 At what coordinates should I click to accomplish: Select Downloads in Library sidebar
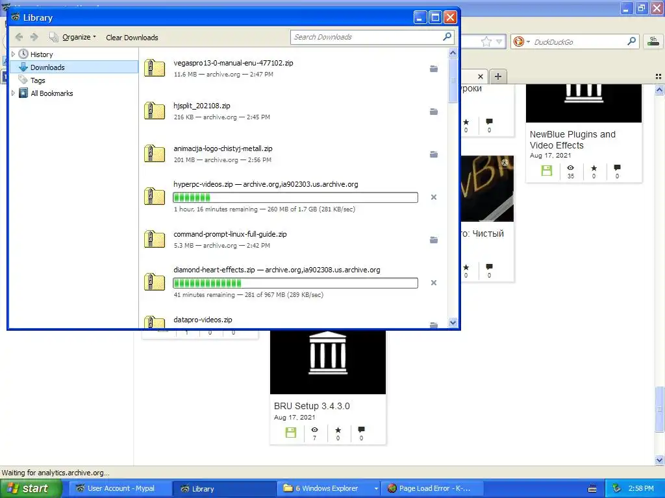(x=74, y=67)
